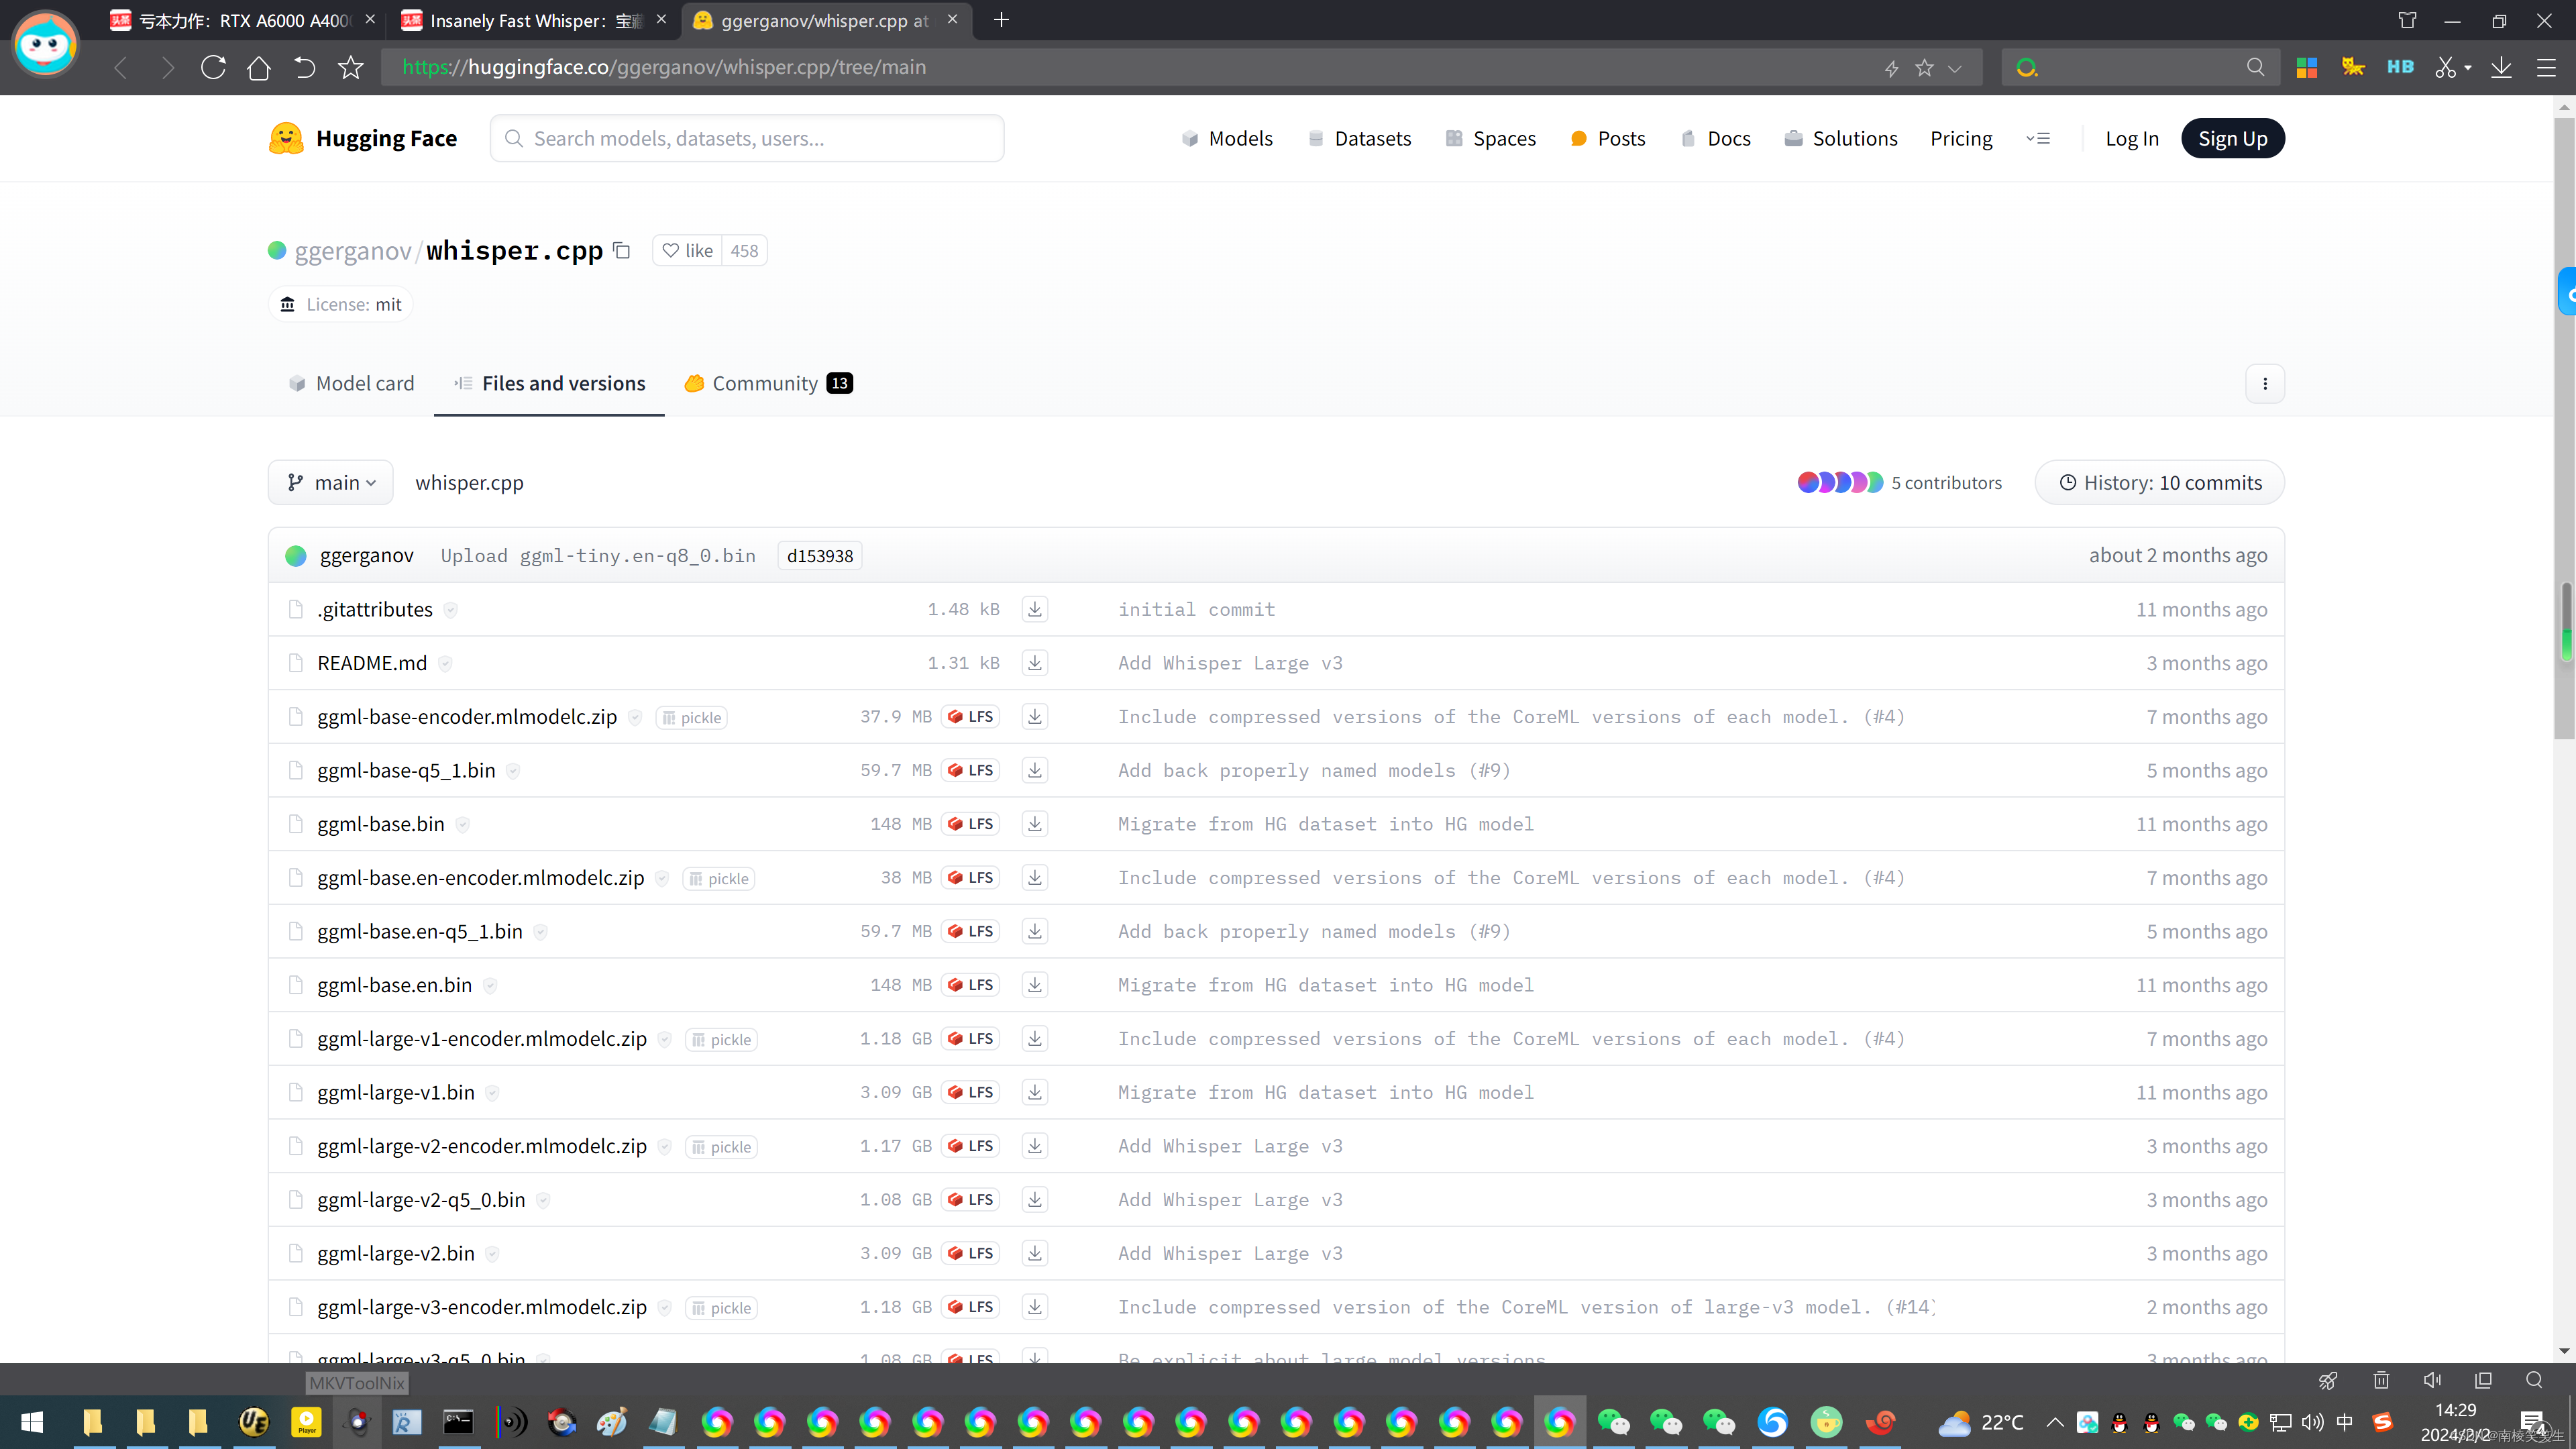Download ggml-base.bin via its download icon

(1034, 824)
